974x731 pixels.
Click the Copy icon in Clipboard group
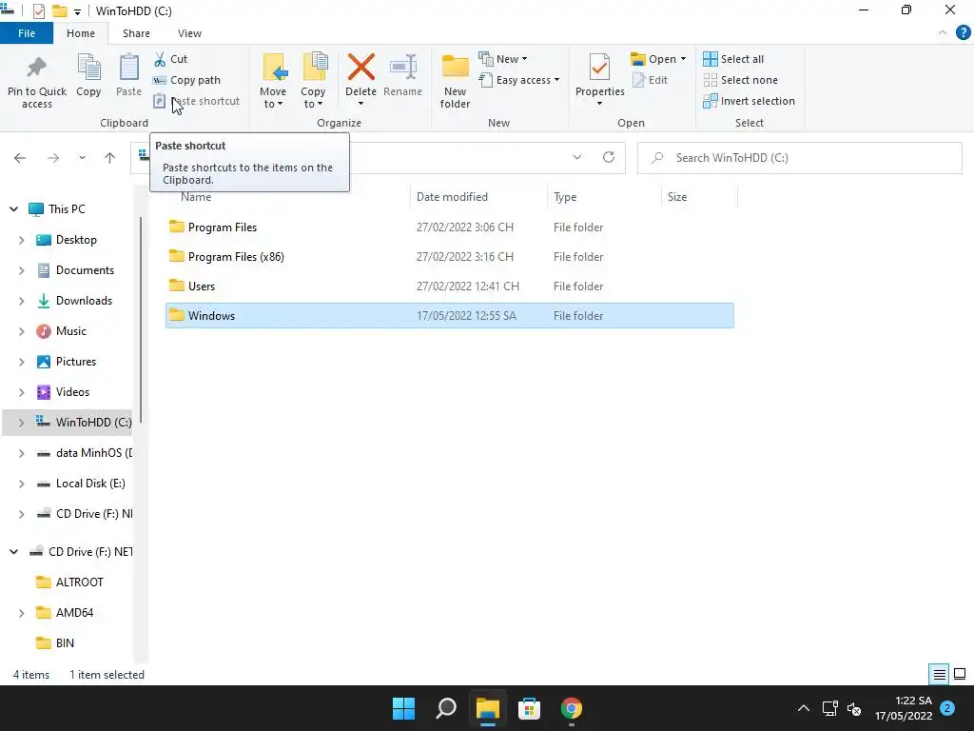[x=88, y=75]
